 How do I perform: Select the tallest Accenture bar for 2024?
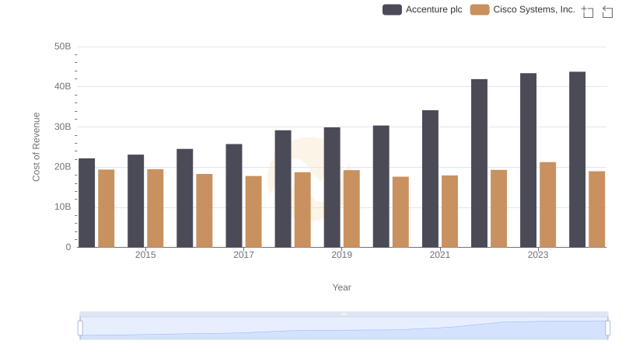(577, 159)
